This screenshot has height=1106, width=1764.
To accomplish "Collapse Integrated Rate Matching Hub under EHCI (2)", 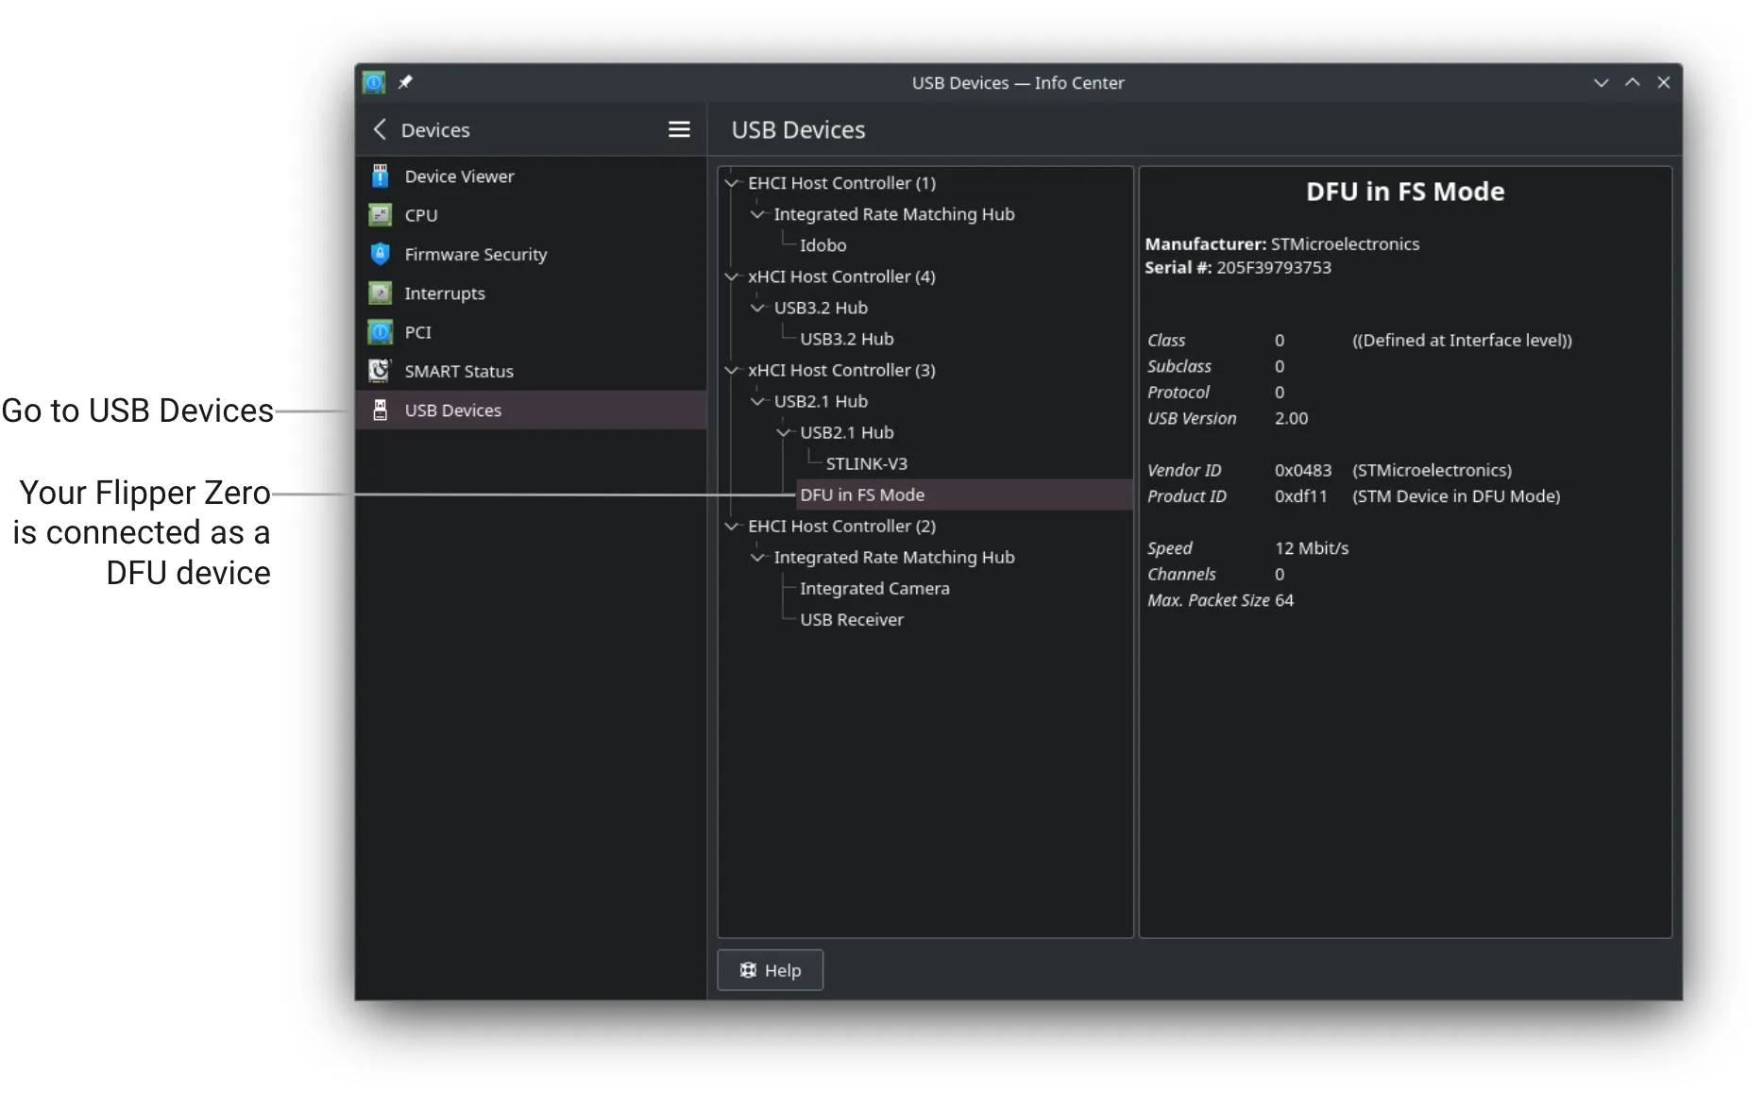I will tap(757, 557).
